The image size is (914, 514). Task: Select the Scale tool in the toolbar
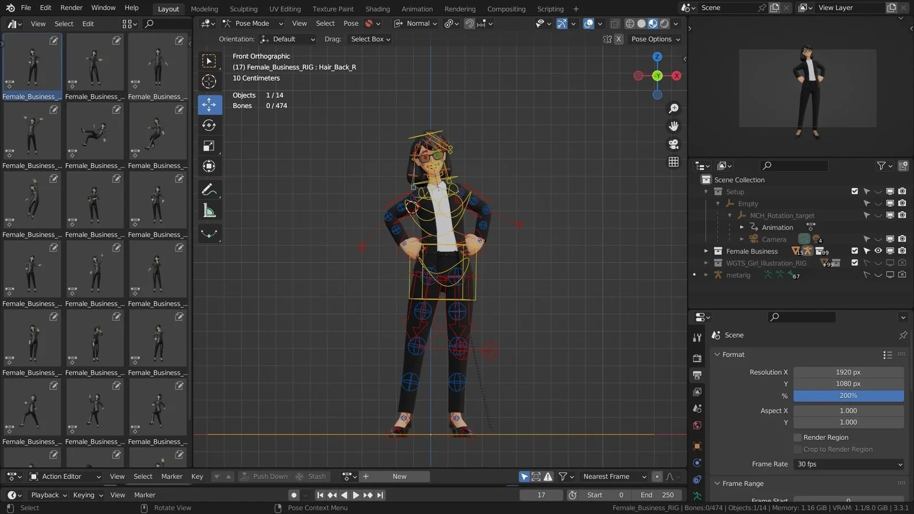(x=209, y=146)
